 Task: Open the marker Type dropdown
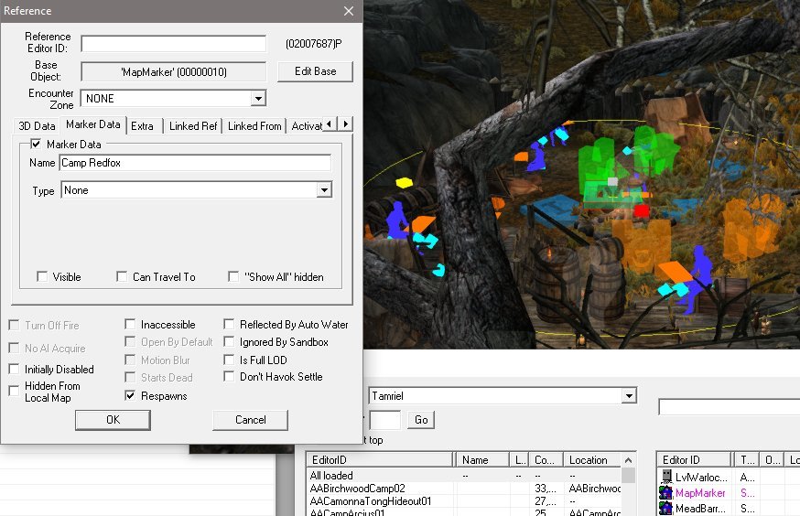point(324,190)
